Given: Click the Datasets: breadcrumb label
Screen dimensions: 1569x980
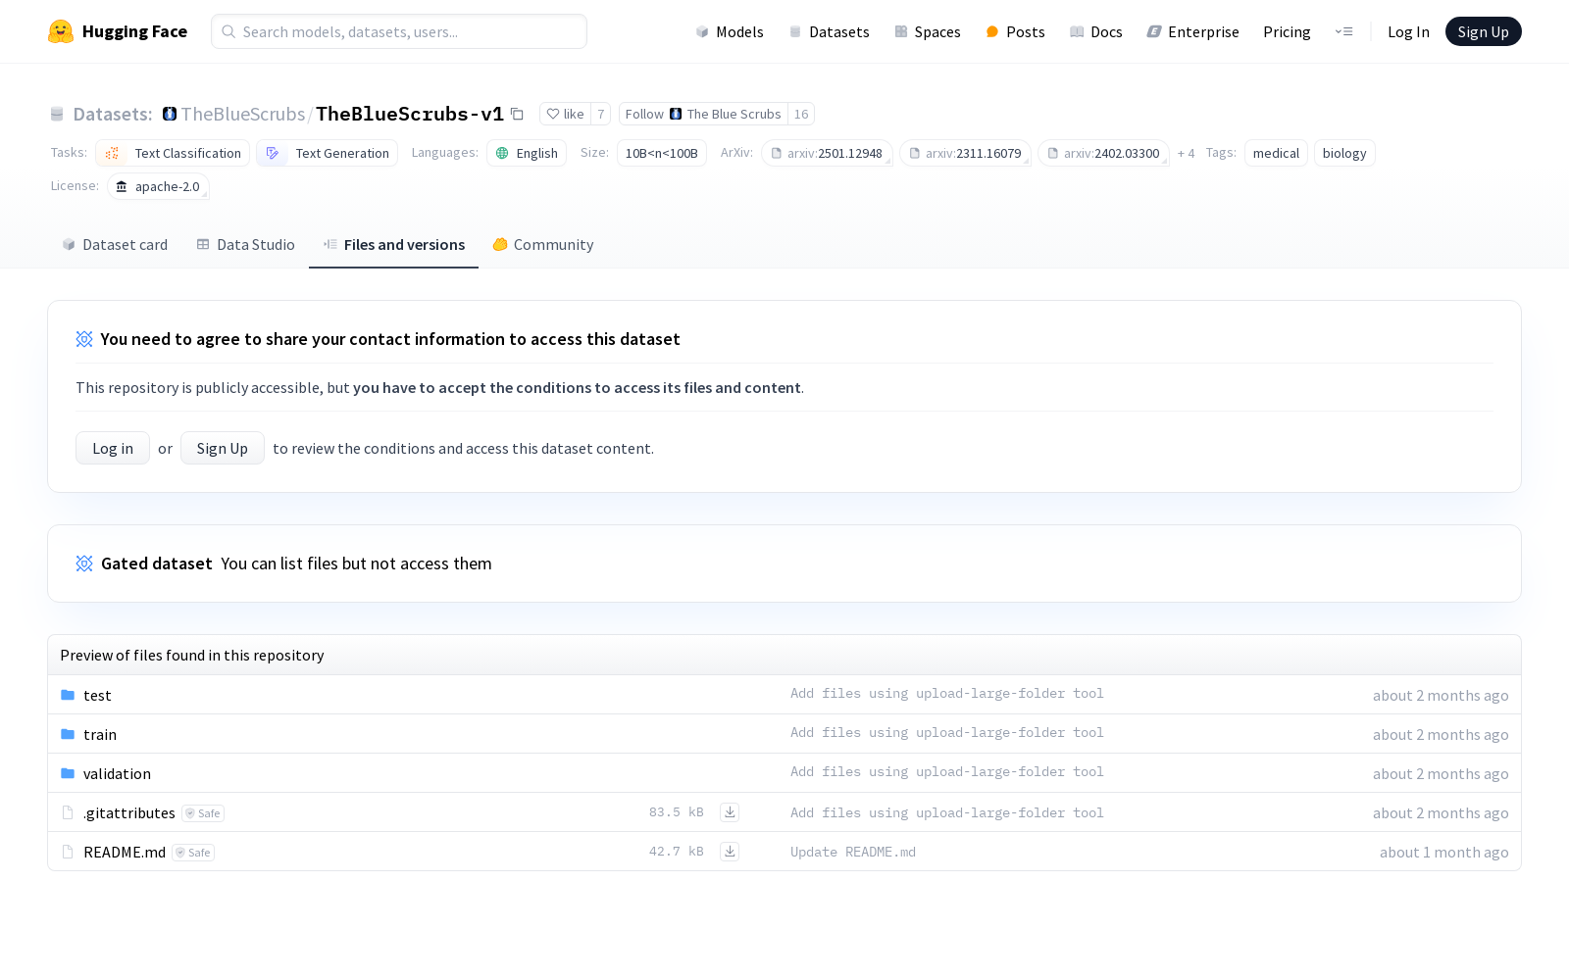Looking at the screenshot, I should [x=113, y=114].
